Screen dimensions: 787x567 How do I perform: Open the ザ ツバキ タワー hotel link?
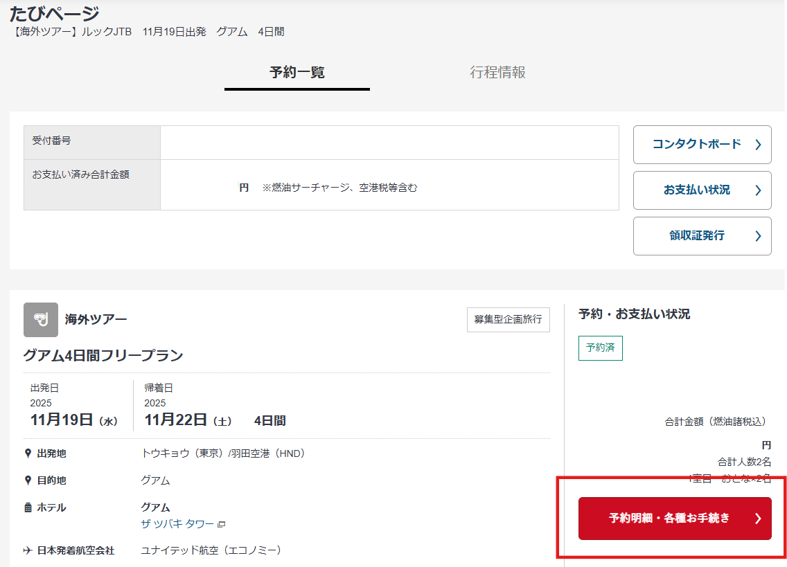click(178, 524)
